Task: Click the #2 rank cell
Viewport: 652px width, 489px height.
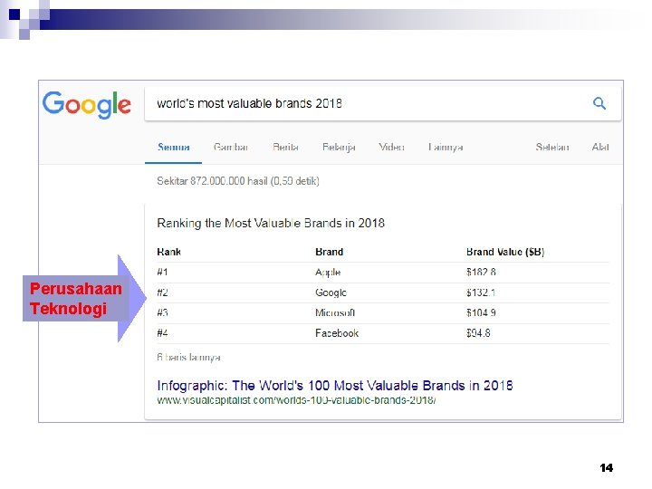Action: (162, 292)
